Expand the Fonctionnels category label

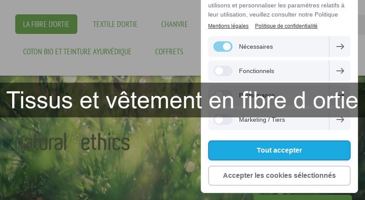pos(256,71)
